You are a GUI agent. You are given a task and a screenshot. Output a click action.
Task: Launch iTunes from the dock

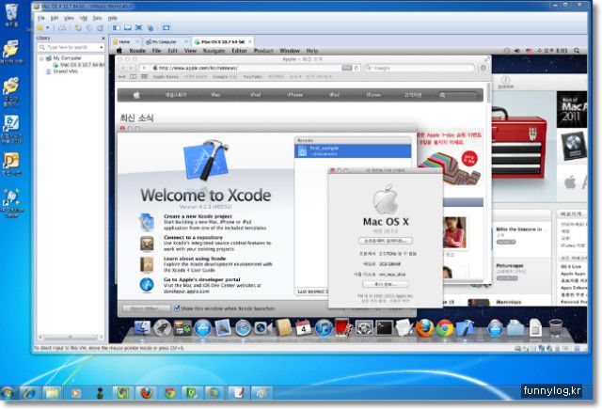[324, 328]
